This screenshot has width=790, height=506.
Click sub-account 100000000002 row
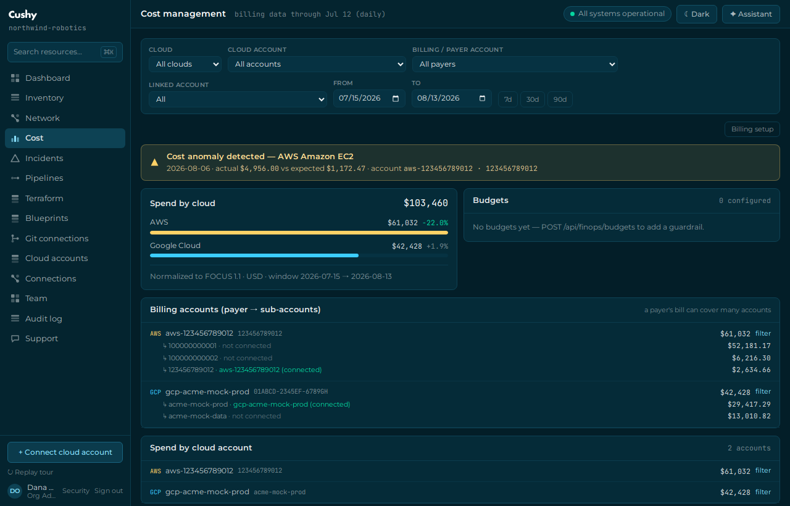460,358
